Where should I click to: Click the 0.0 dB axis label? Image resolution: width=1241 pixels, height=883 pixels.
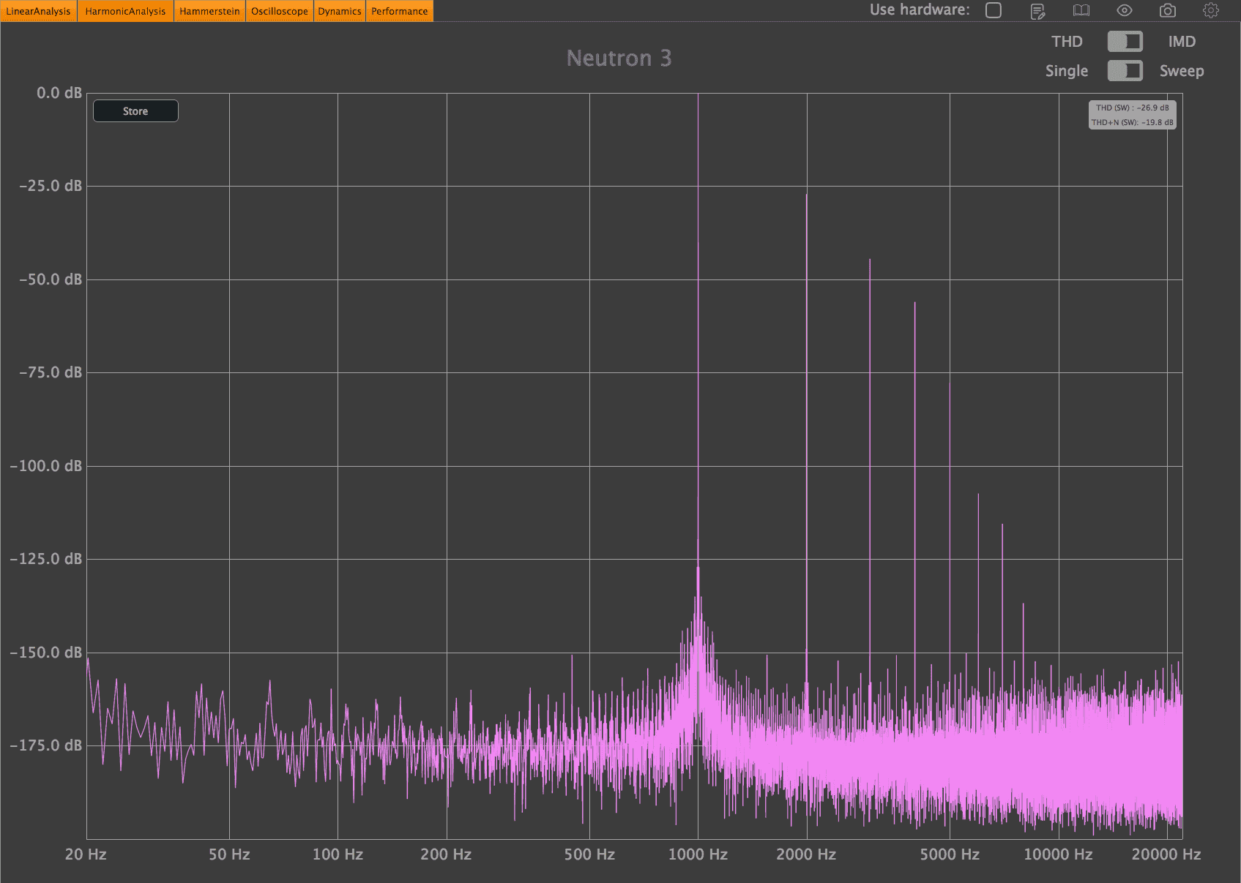coord(59,93)
